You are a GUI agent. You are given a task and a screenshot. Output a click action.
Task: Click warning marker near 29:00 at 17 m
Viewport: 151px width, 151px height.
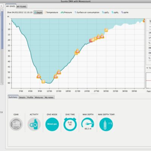pos(102,36)
